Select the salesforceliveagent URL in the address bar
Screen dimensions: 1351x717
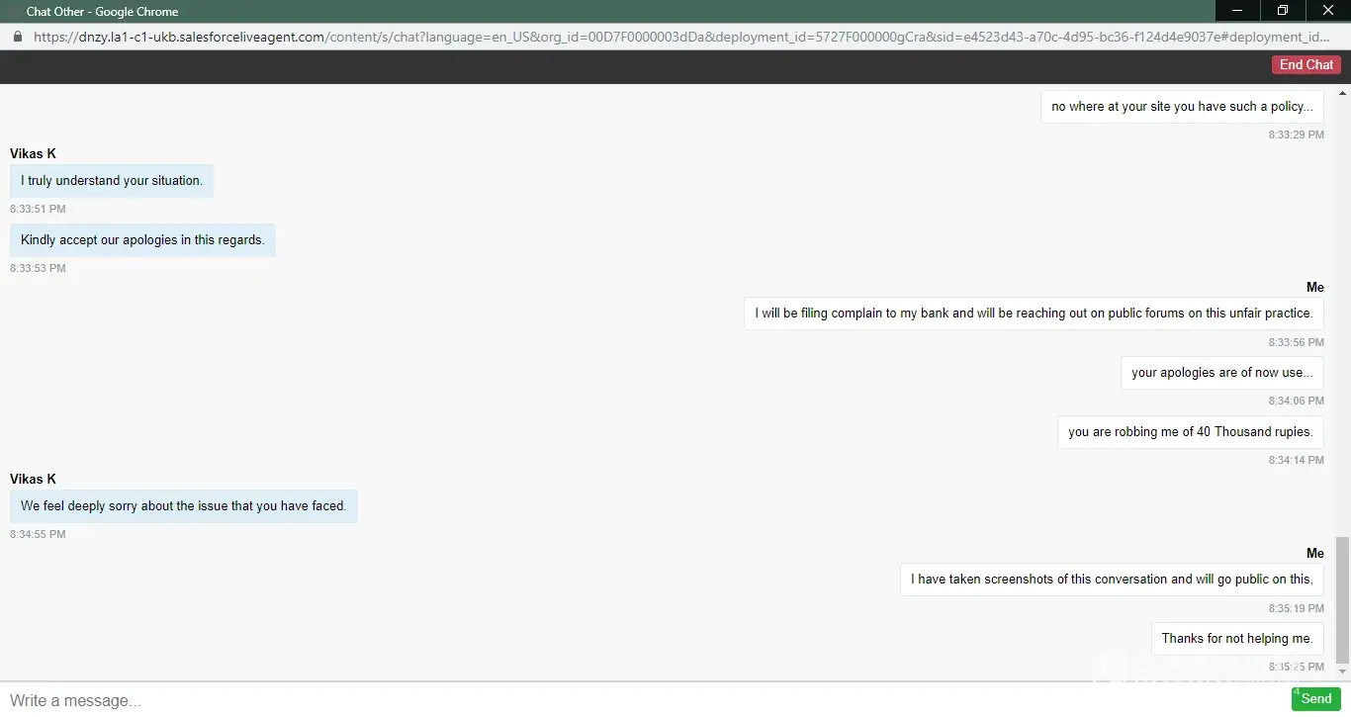pyautogui.click(x=681, y=37)
